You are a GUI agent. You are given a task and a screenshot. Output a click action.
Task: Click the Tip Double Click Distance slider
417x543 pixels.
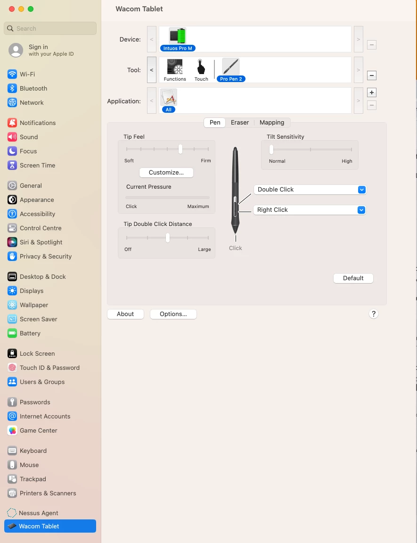tap(168, 238)
